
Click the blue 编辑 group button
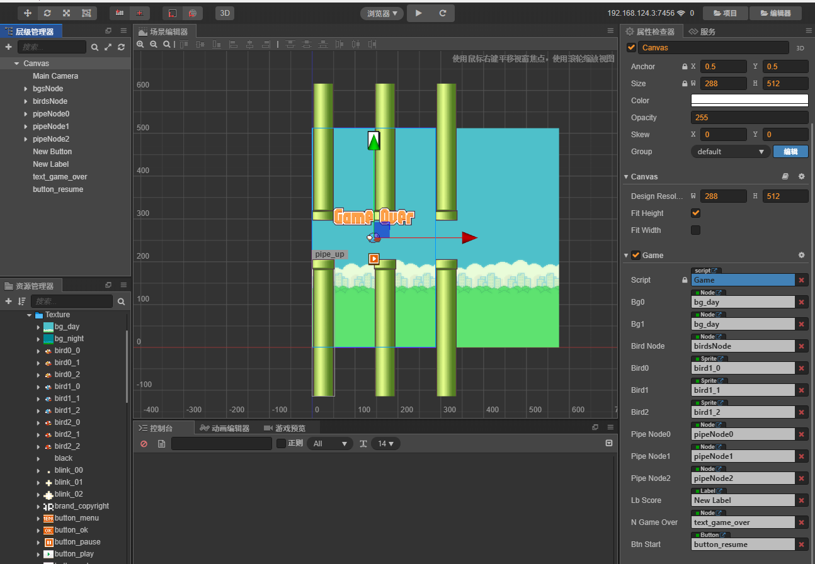tap(790, 152)
